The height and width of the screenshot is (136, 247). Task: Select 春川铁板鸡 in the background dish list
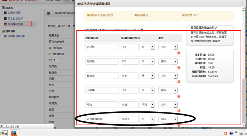coord(55,48)
